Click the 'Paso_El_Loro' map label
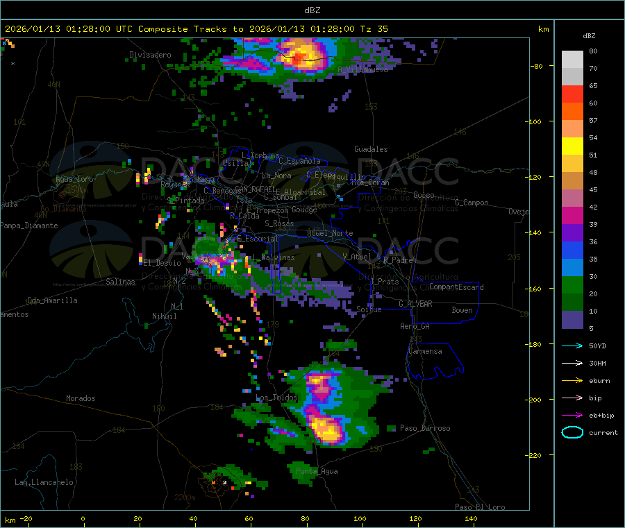This screenshot has height=528, width=625. pos(480,507)
